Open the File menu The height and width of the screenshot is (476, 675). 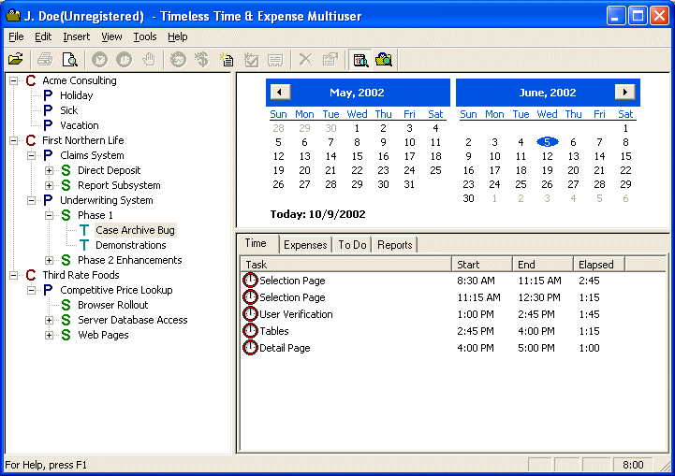(x=16, y=37)
